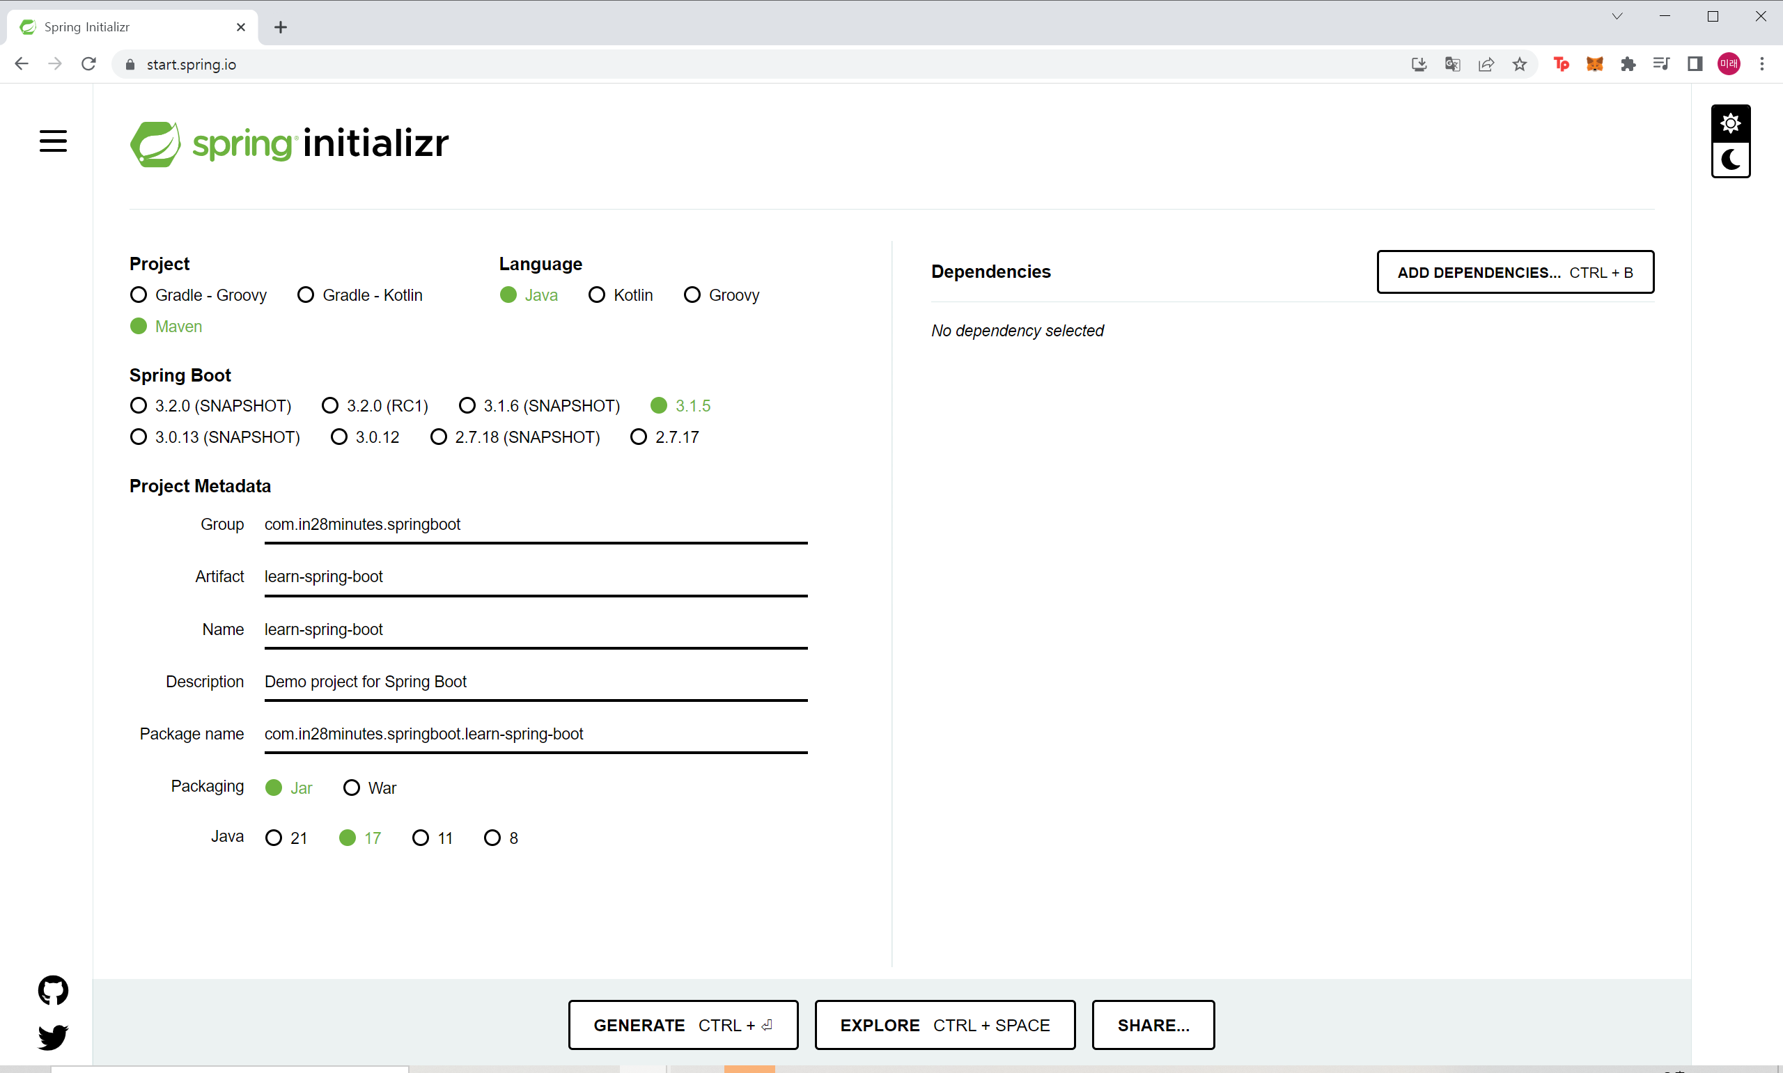
Task: Choose Kotlin as the language
Action: [621, 295]
